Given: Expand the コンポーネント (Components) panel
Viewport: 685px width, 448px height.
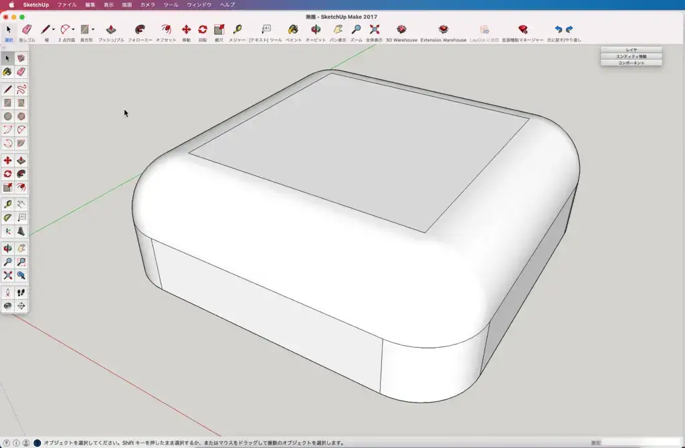Looking at the screenshot, I should point(631,63).
